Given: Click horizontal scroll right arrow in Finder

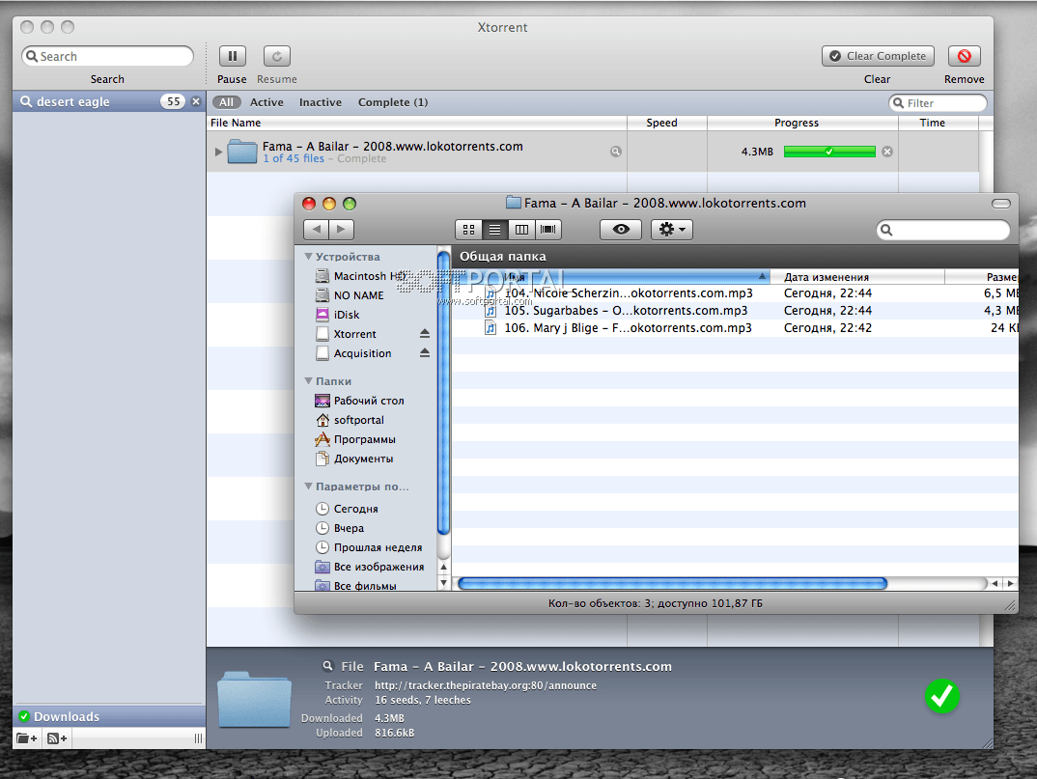Looking at the screenshot, I should click(1010, 583).
